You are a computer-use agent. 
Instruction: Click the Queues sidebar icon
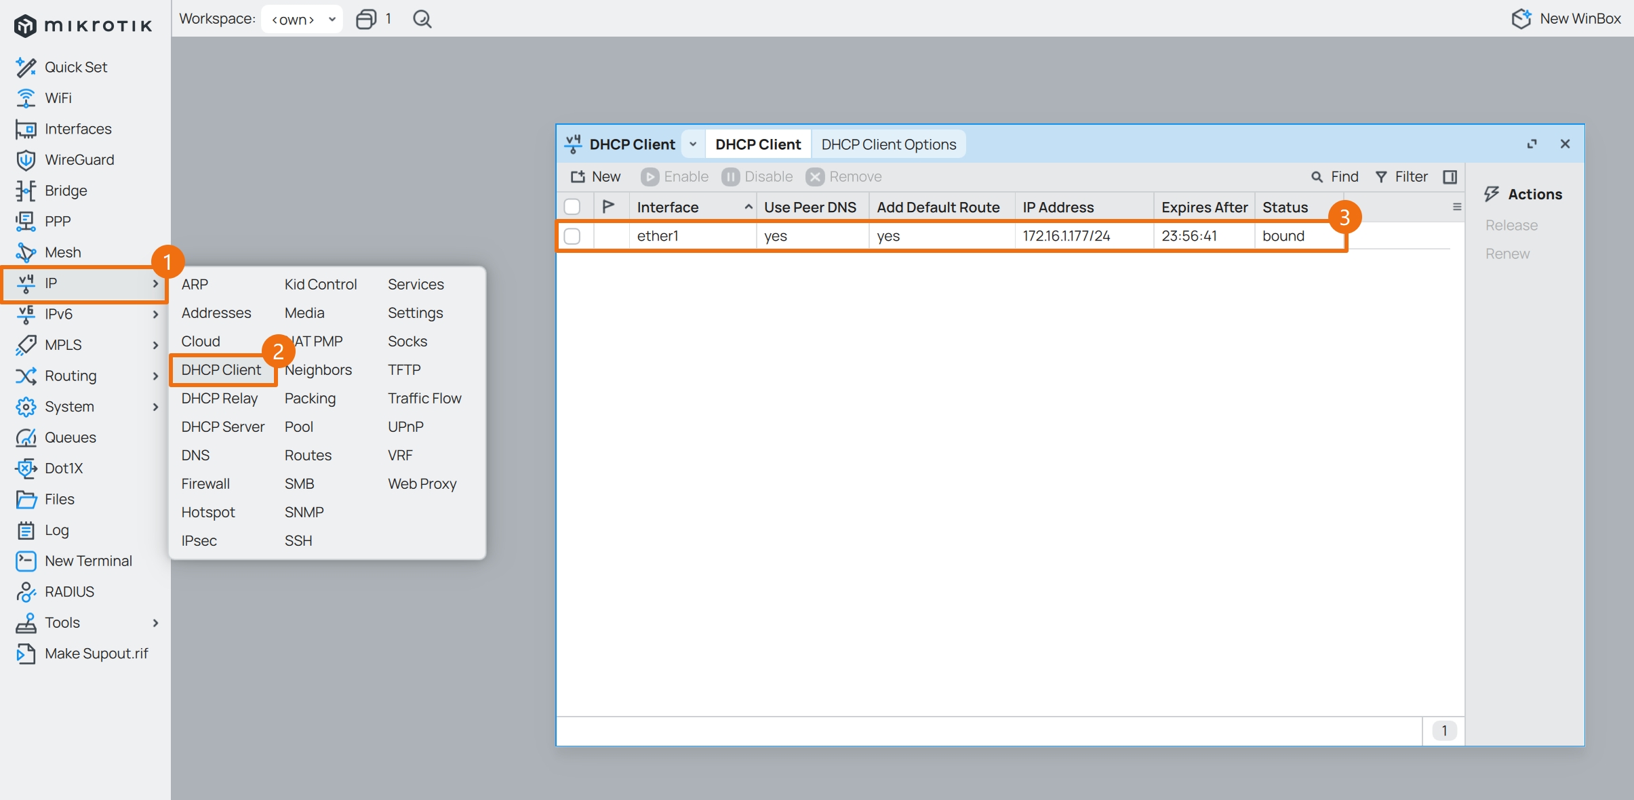tap(26, 438)
